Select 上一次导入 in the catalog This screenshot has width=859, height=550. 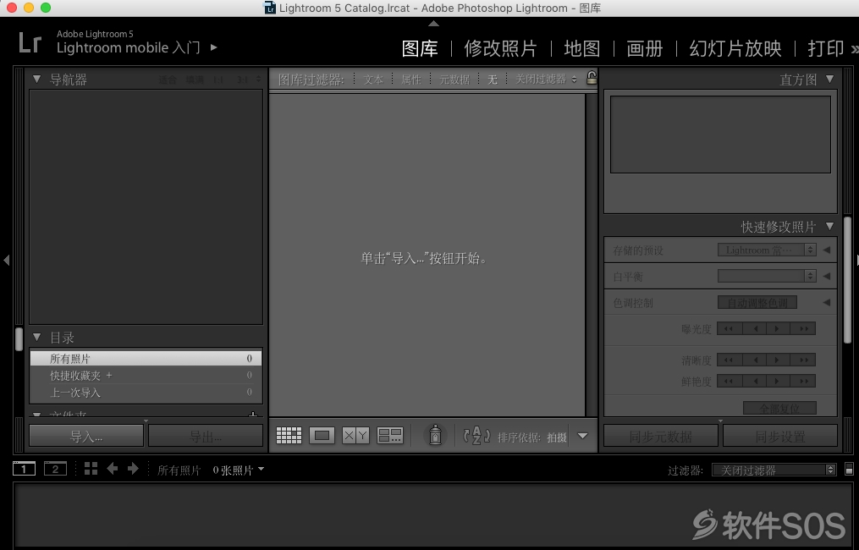(146, 393)
